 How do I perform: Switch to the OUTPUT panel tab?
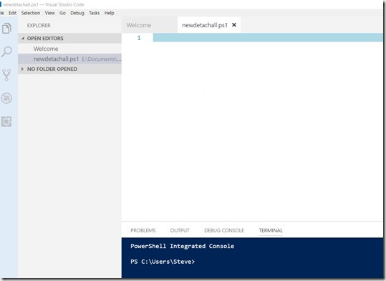[x=180, y=231]
